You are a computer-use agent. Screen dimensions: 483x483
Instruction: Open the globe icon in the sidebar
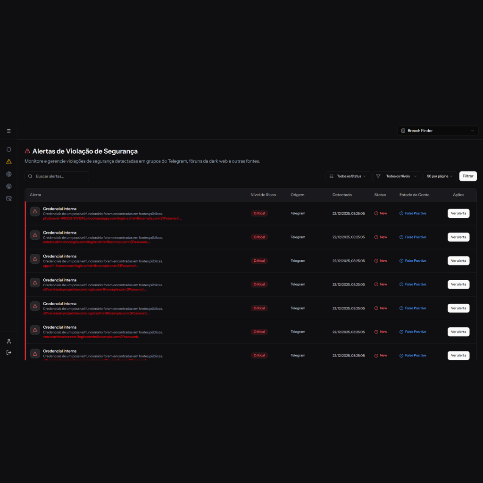pyautogui.click(x=8, y=174)
